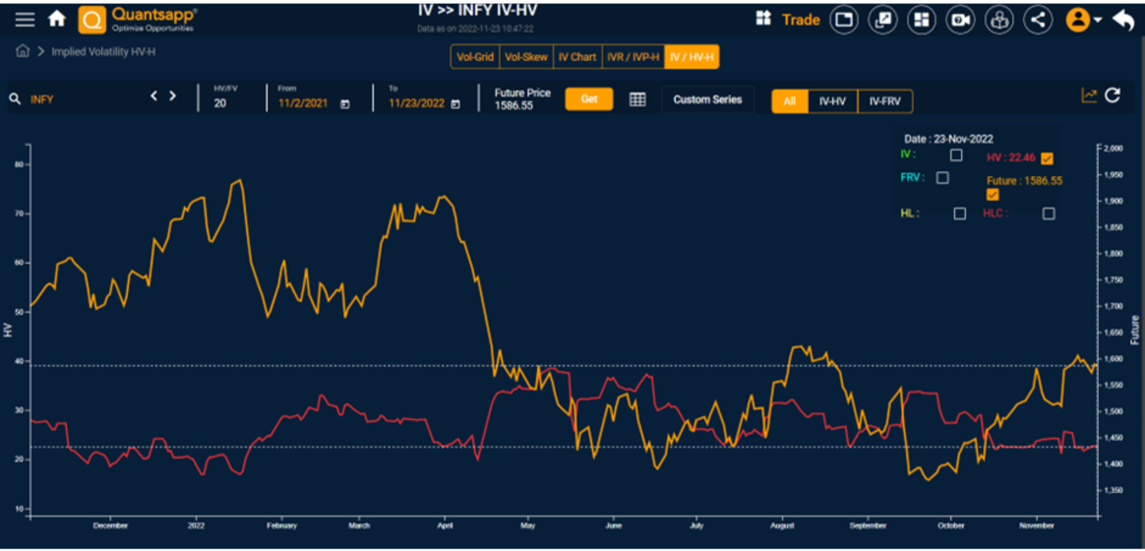Open the To date calendar picker

click(x=455, y=103)
